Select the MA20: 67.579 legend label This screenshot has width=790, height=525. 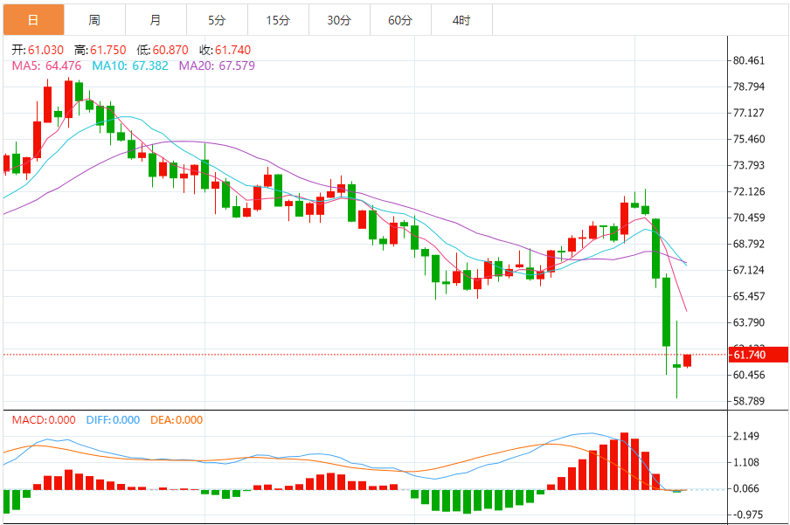coord(217,66)
